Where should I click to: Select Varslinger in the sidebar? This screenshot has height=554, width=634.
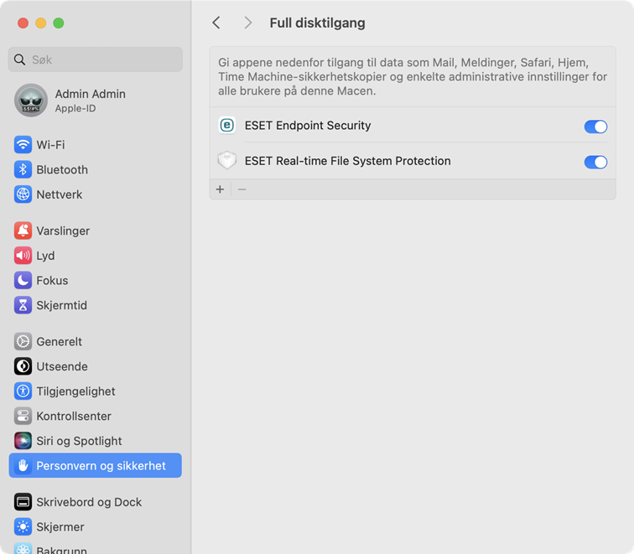tap(63, 230)
